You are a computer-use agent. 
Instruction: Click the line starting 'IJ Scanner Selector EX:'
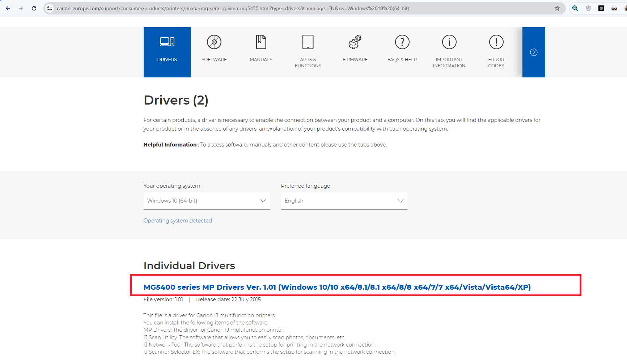click(x=270, y=352)
